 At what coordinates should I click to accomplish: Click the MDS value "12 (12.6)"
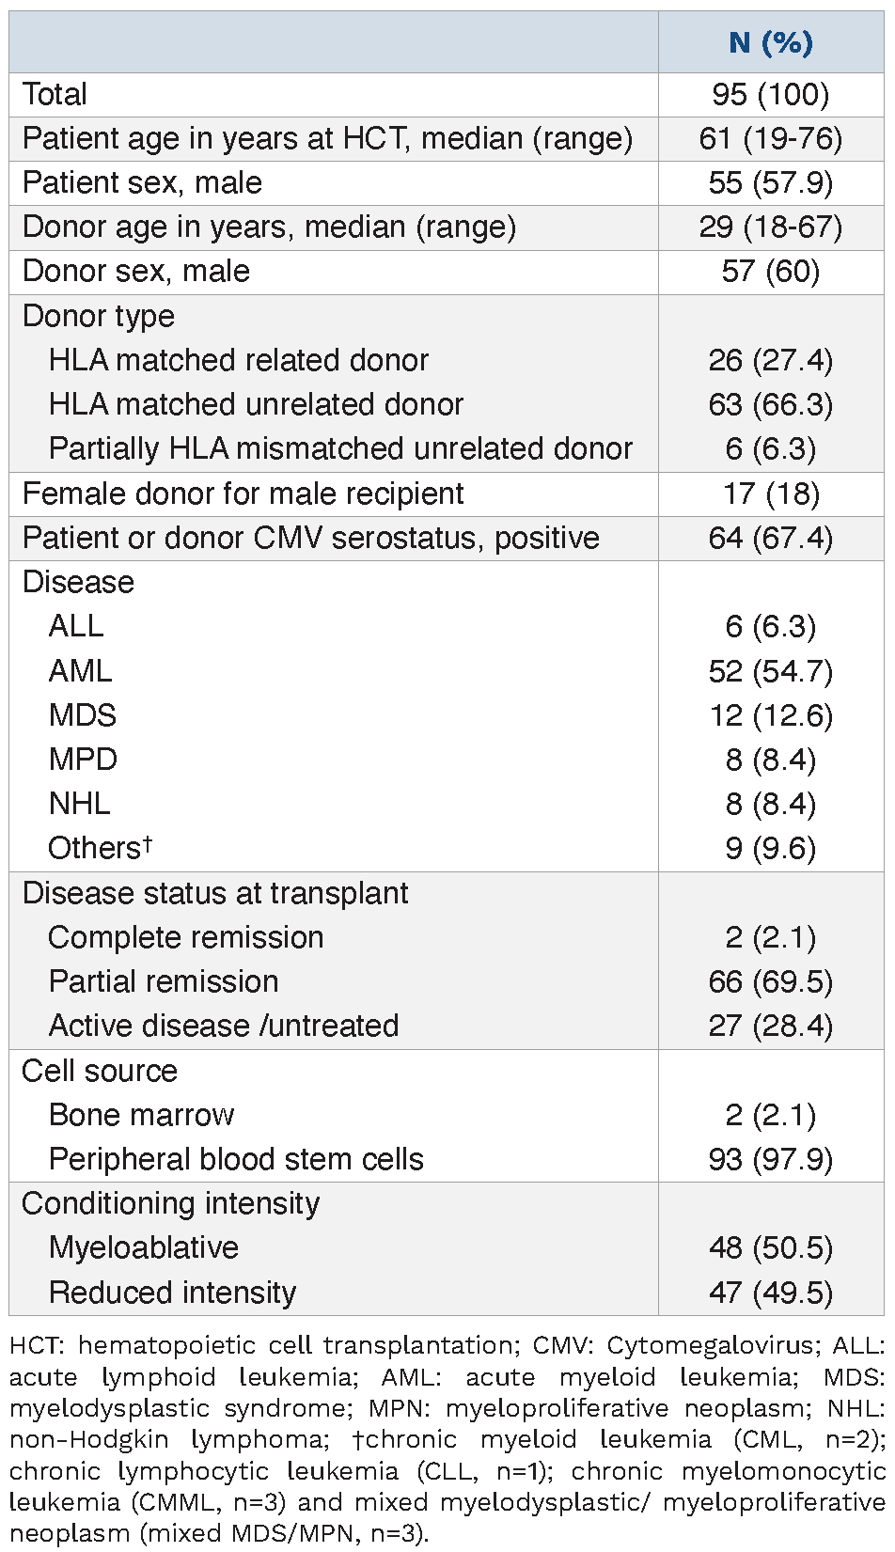770,715
